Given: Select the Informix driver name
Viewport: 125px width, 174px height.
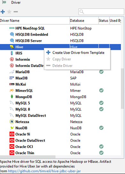Looking at the screenshot, I should pyautogui.click(x=23, y=59).
